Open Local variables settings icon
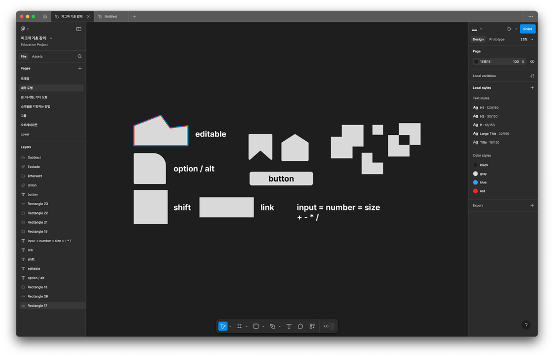Viewport: 554px width, 358px height. 532,76
